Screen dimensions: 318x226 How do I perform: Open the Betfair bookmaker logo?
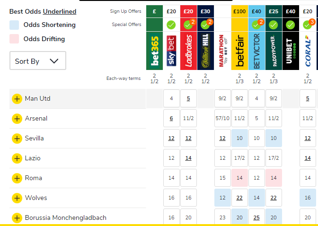click(x=239, y=51)
